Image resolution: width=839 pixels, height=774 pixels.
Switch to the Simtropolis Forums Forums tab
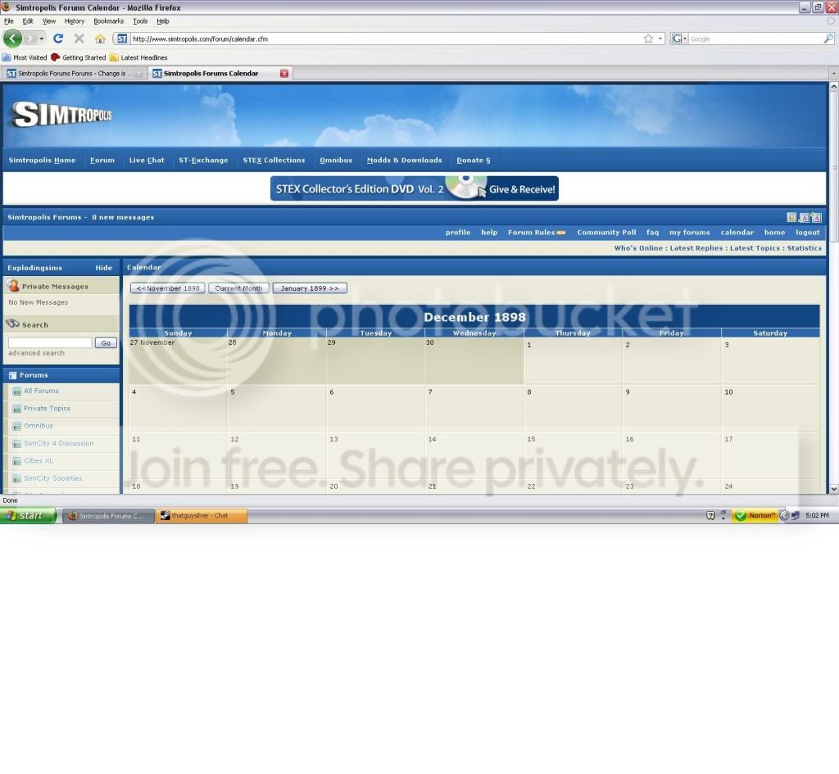click(x=73, y=73)
